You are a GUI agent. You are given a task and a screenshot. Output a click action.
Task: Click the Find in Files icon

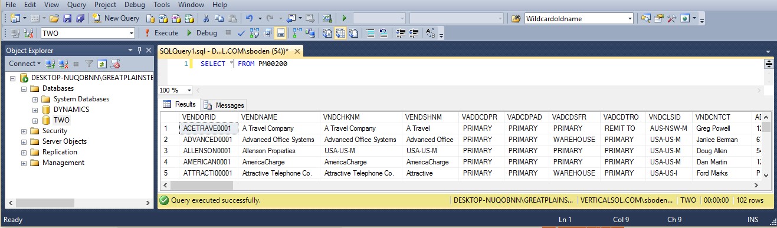point(516,18)
